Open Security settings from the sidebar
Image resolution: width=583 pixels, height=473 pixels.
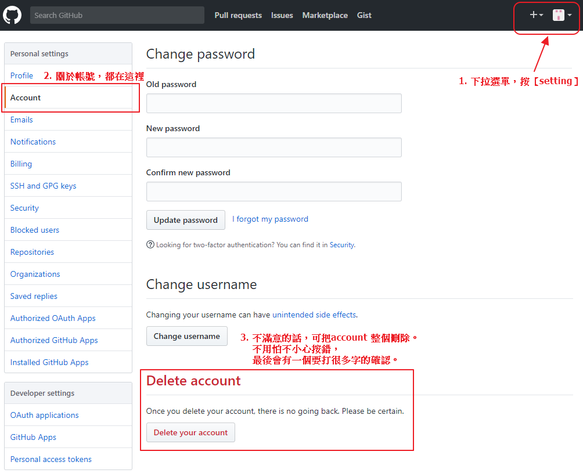(x=24, y=208)
